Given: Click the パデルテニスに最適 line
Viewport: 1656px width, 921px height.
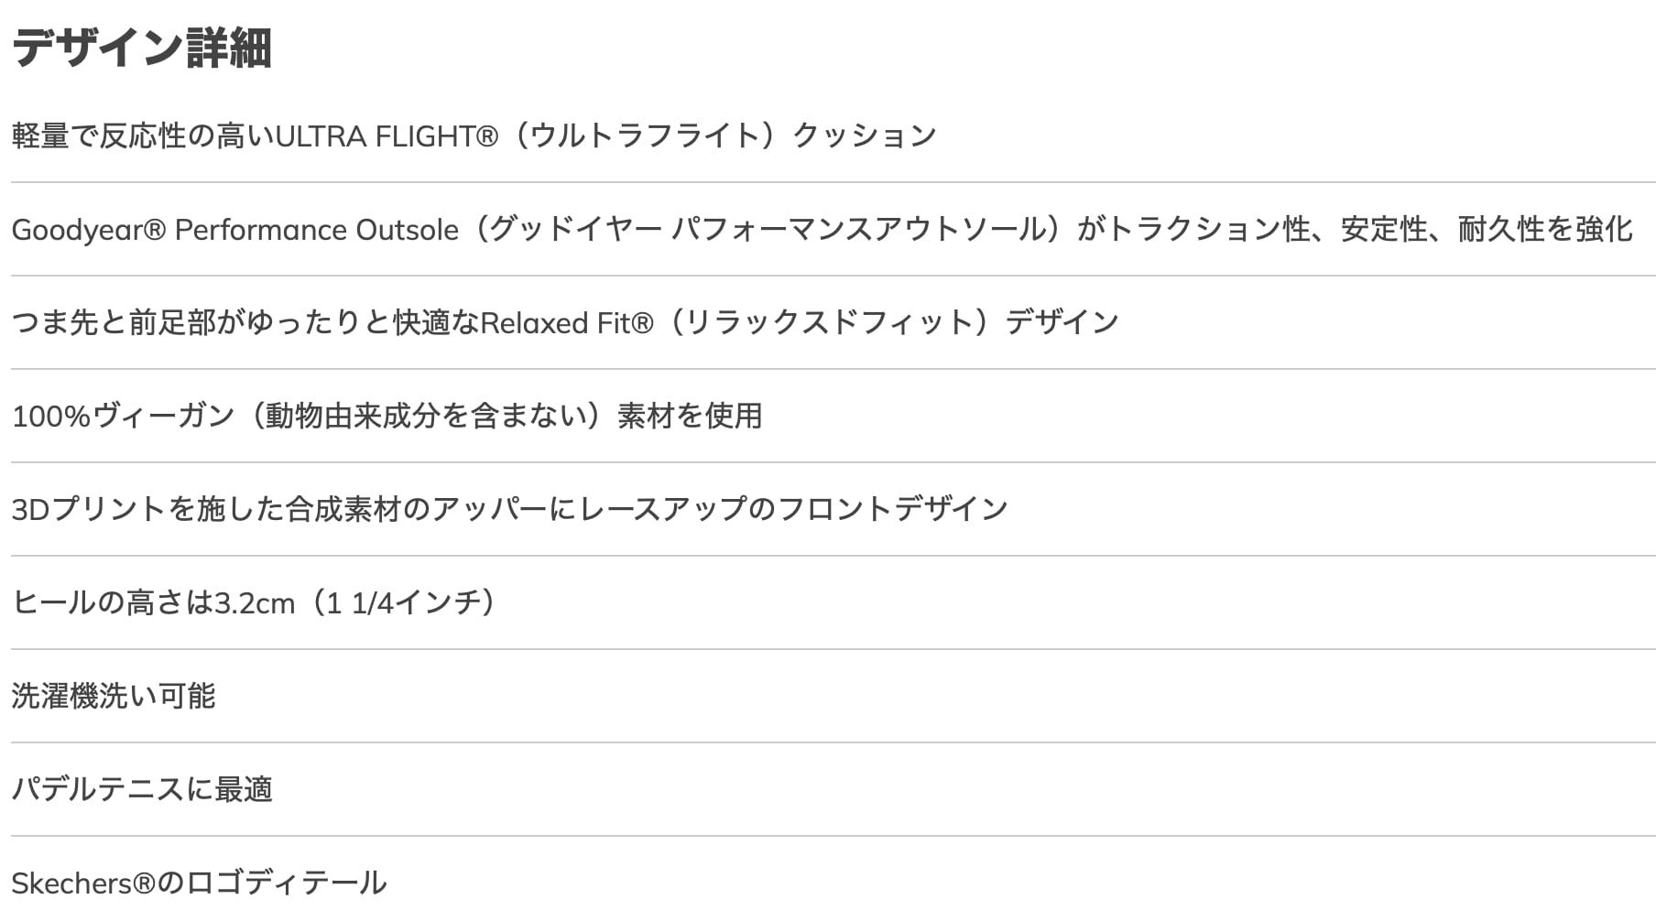Looking at the screenshot, I should (x=142, y=790).
